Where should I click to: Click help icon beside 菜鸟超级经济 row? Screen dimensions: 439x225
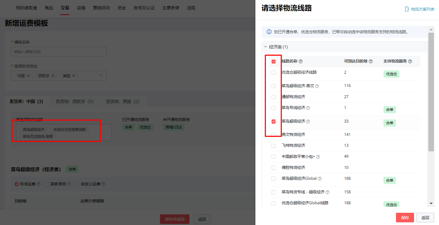308,122
